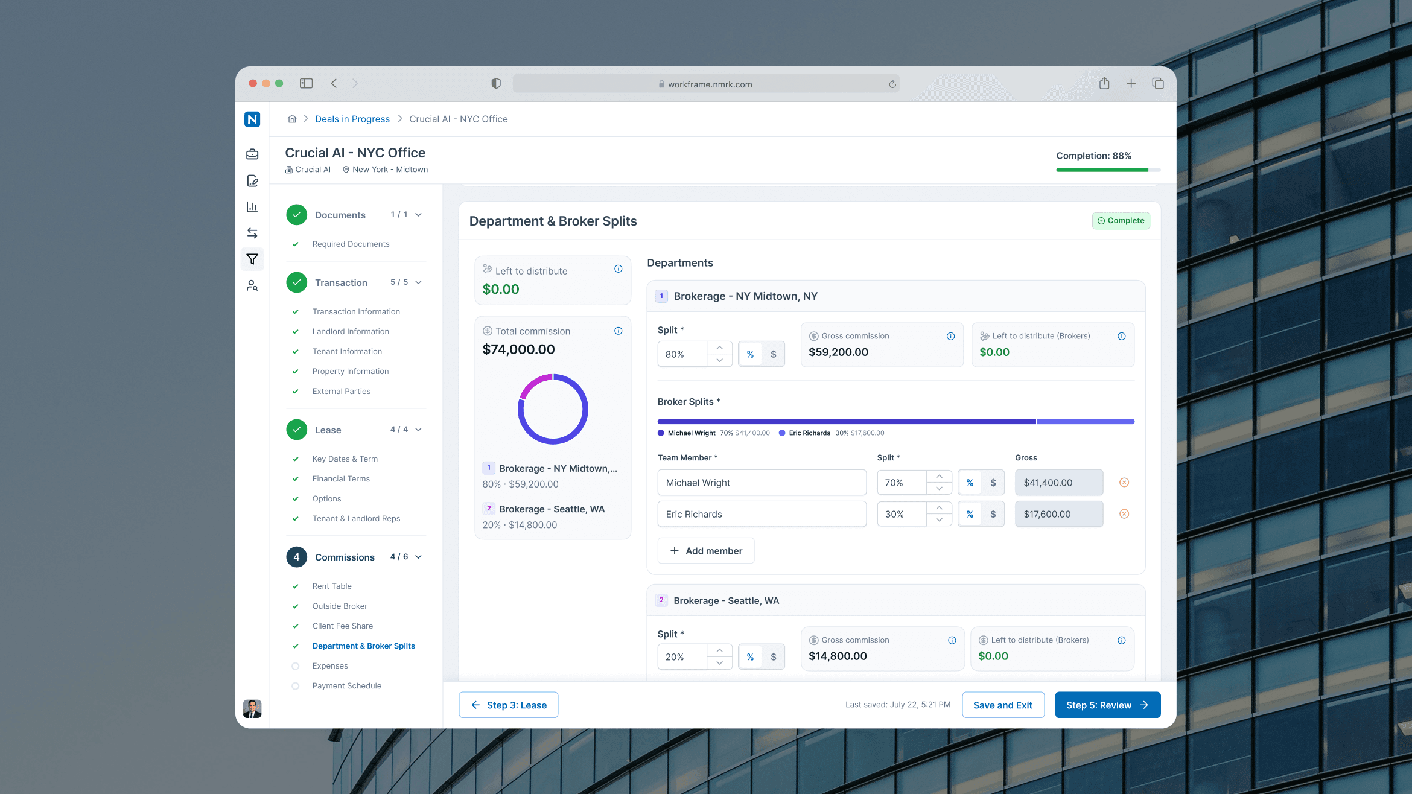Viewport: 1412px width, 794px height.
Task: Click Save and Exit button
Action: click(1003, 705)
